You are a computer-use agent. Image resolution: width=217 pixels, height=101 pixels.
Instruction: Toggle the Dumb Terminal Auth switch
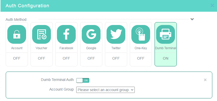[83, 80]
